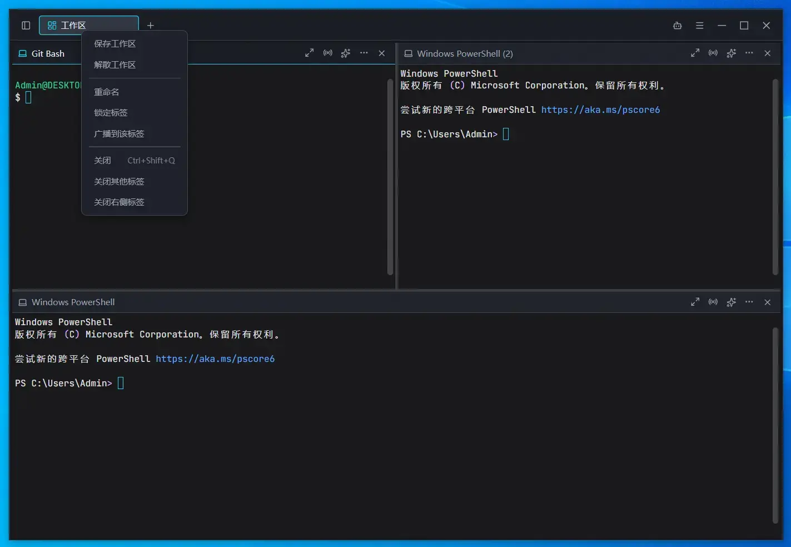Maximize the bottom Windows PowerShell pane

coord(695,302)
